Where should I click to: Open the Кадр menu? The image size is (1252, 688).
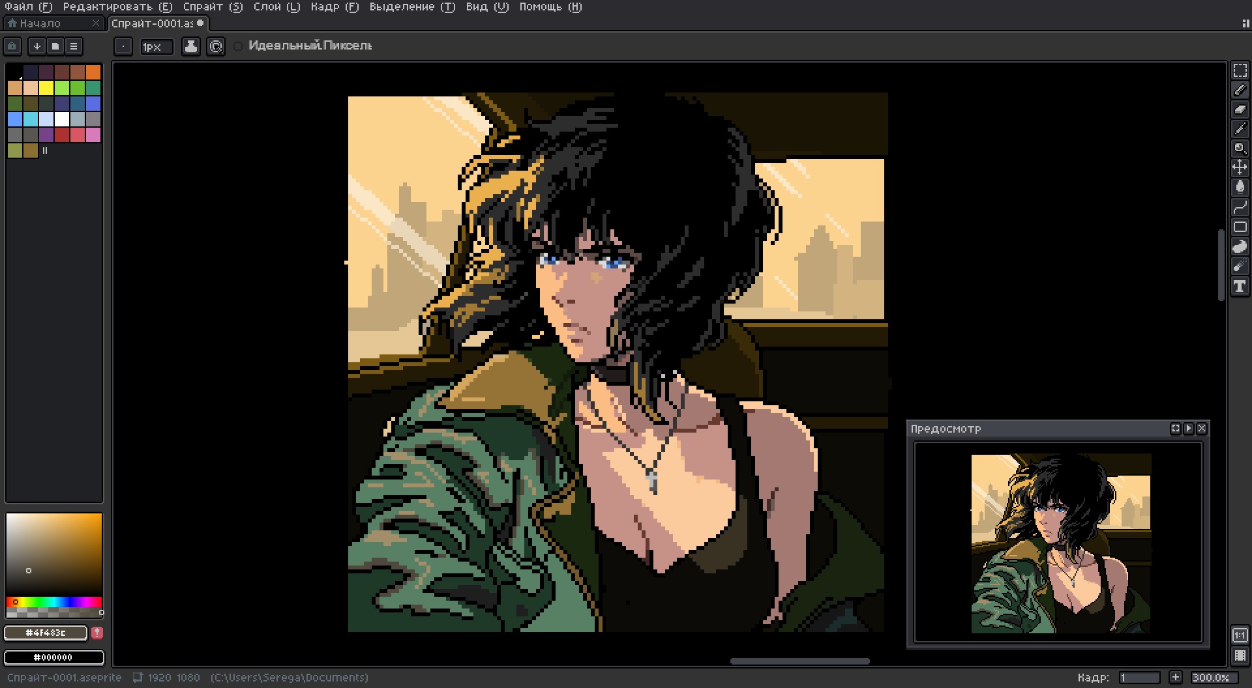[335, 7]
